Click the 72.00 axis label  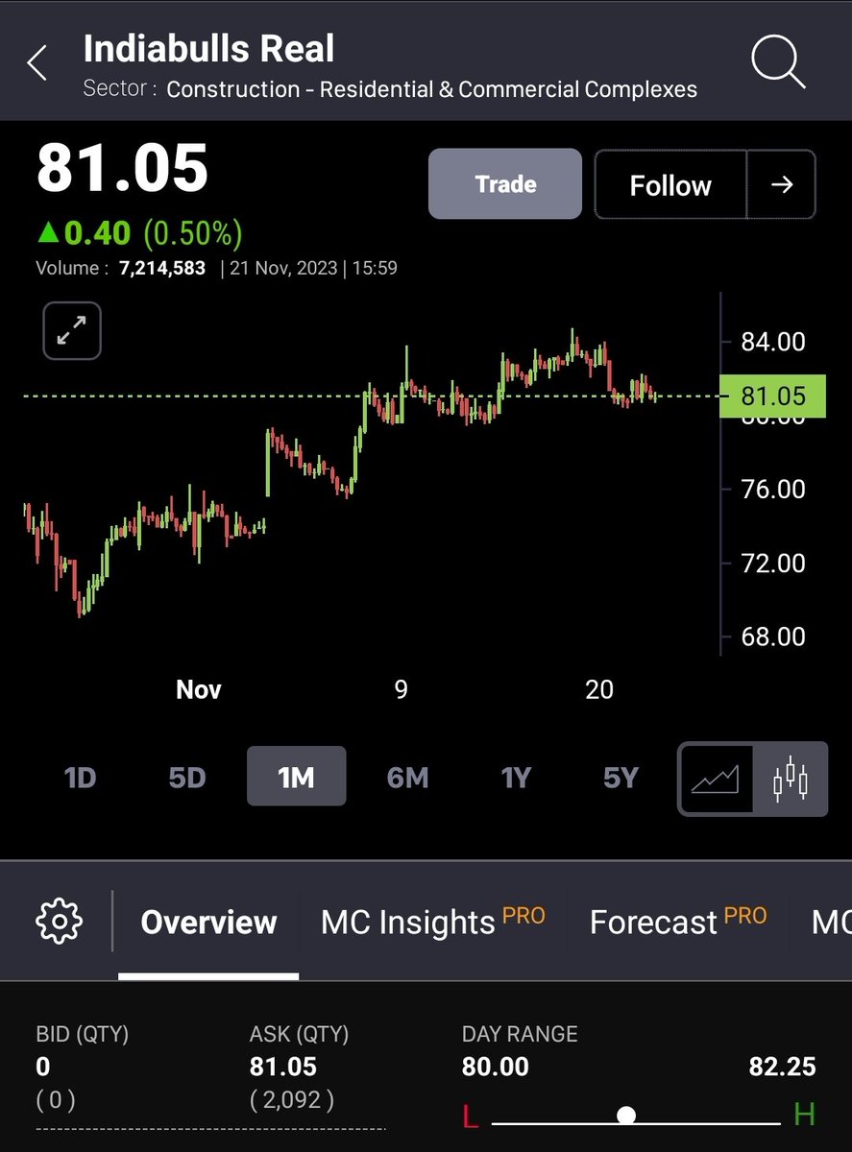[x=772, y=563]
